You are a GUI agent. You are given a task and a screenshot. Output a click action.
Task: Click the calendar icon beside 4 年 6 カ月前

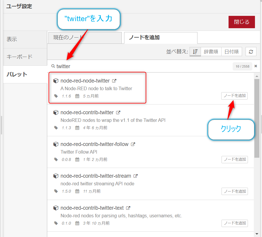coord(77,128)
